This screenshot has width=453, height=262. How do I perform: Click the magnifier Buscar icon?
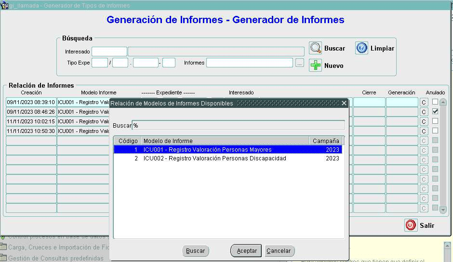(315, 48)
